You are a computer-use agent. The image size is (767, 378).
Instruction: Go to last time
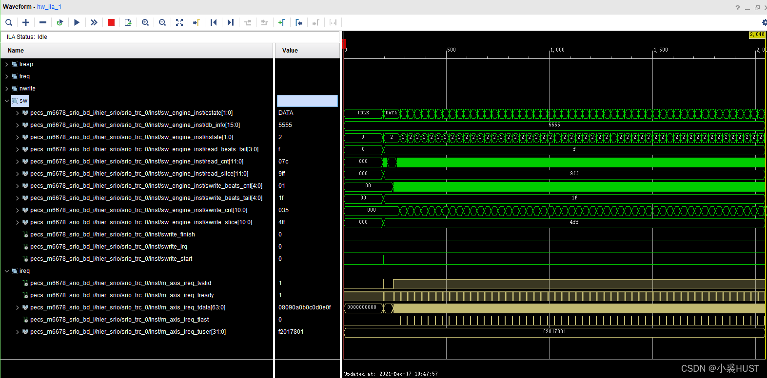coord(231,22)
